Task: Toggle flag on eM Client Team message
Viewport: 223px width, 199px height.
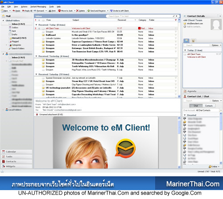Action: (x=176, y=28)
